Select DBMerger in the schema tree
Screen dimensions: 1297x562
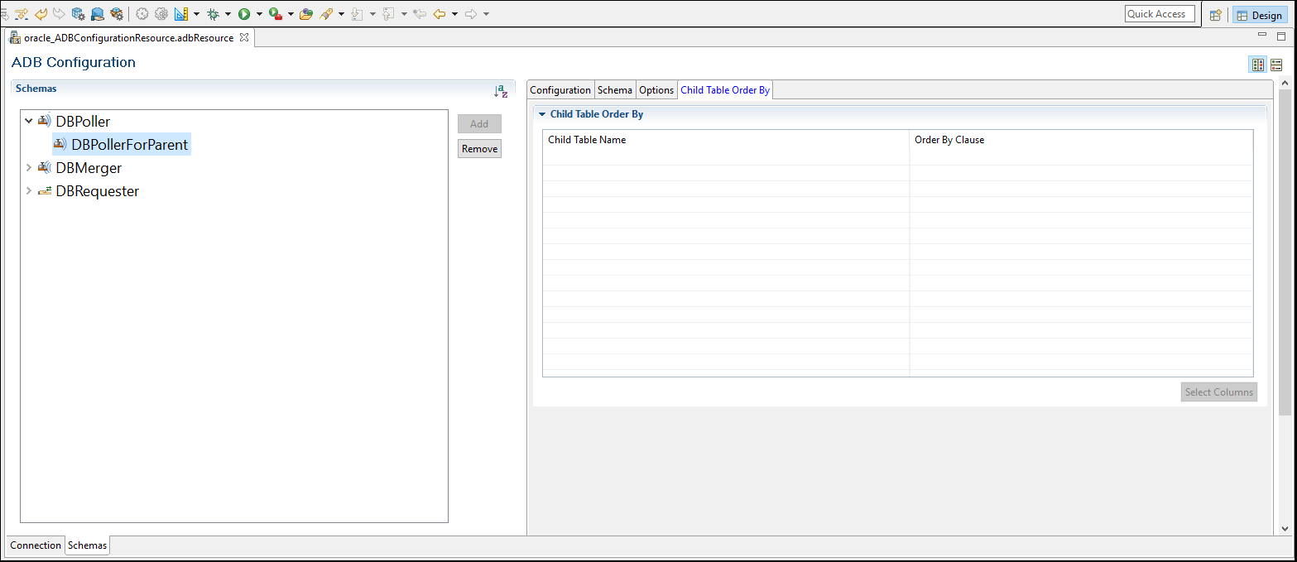(x=89, y=168)
